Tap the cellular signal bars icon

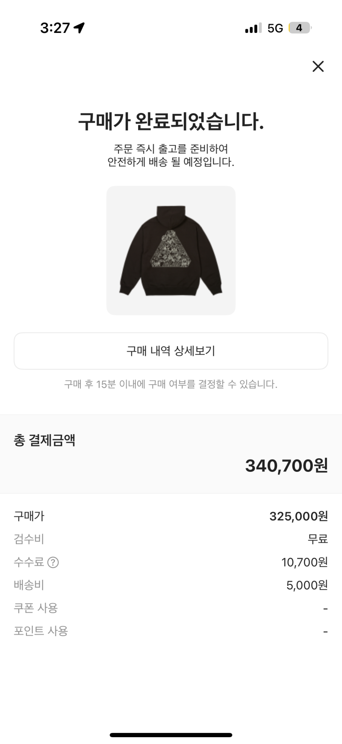(253, 28)
